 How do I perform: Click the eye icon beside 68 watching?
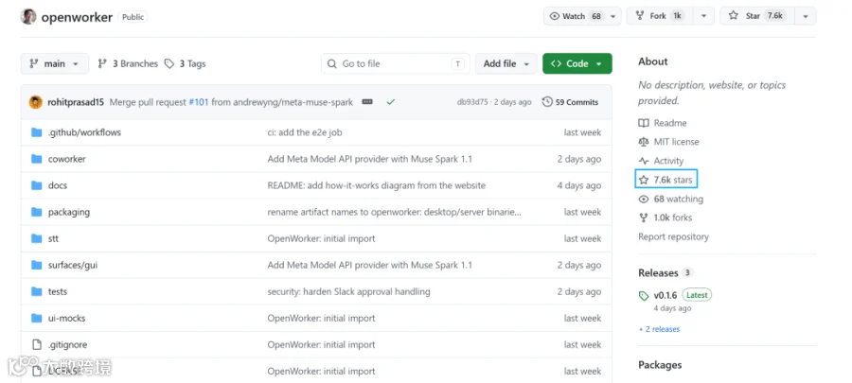pos(644,200)
